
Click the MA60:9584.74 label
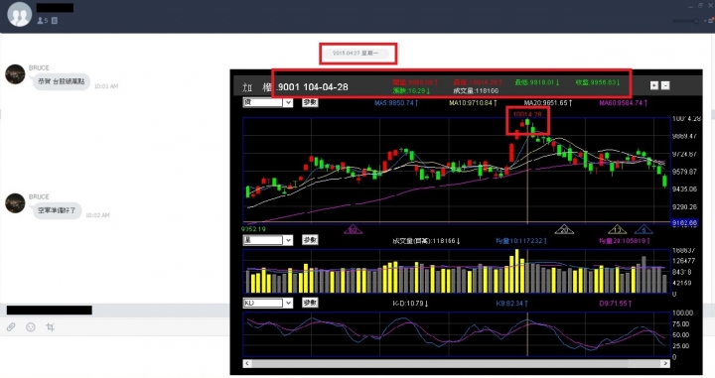coord(623,103)
